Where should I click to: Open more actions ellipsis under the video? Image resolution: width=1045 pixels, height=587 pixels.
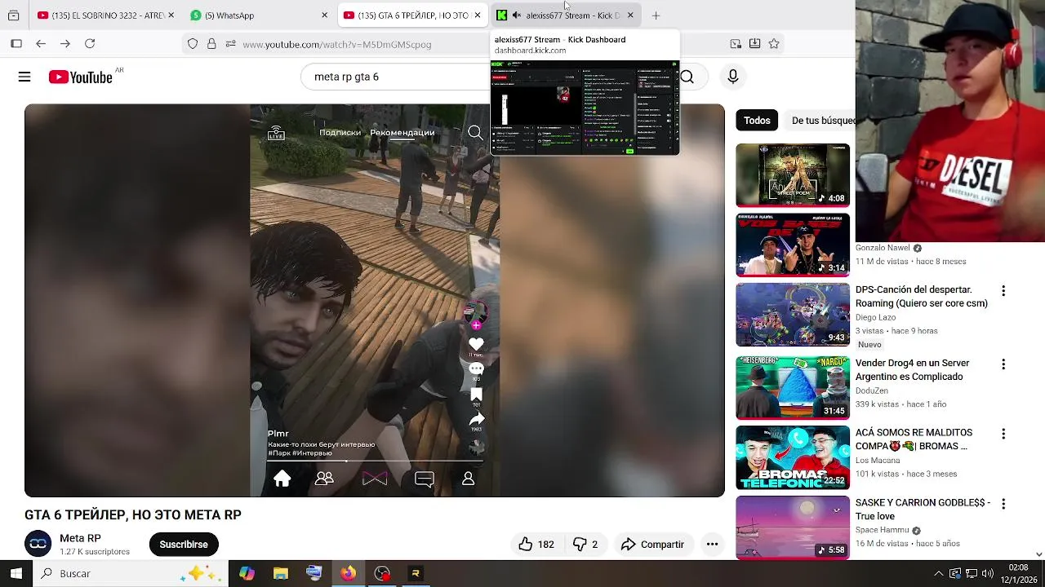tap(712, 545)
